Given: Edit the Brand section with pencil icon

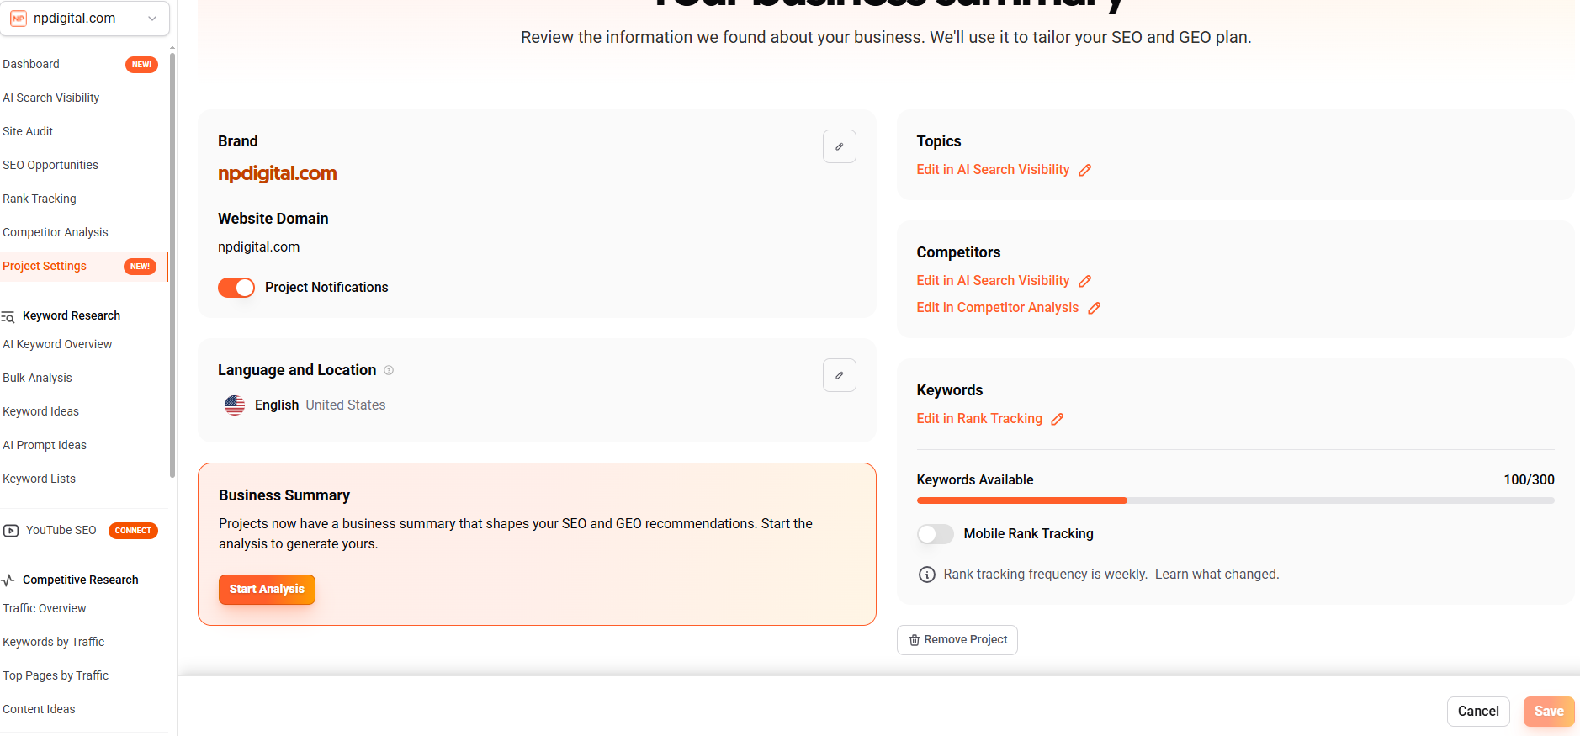Looking at the screenshot, I should point(839,146).
